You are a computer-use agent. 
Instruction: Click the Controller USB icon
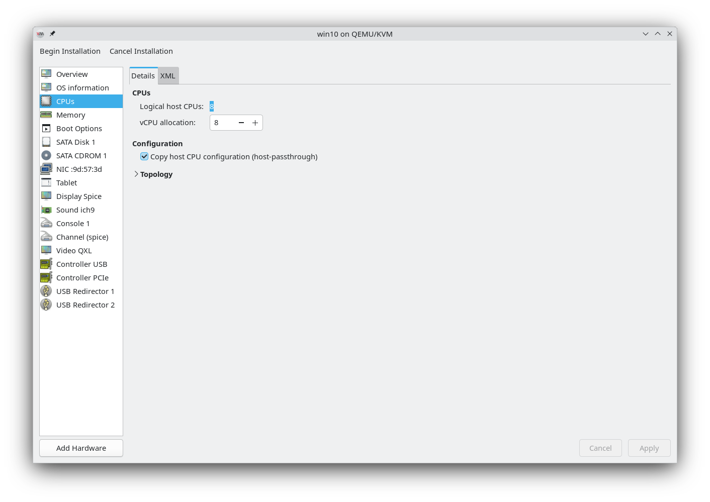point(46,264)
